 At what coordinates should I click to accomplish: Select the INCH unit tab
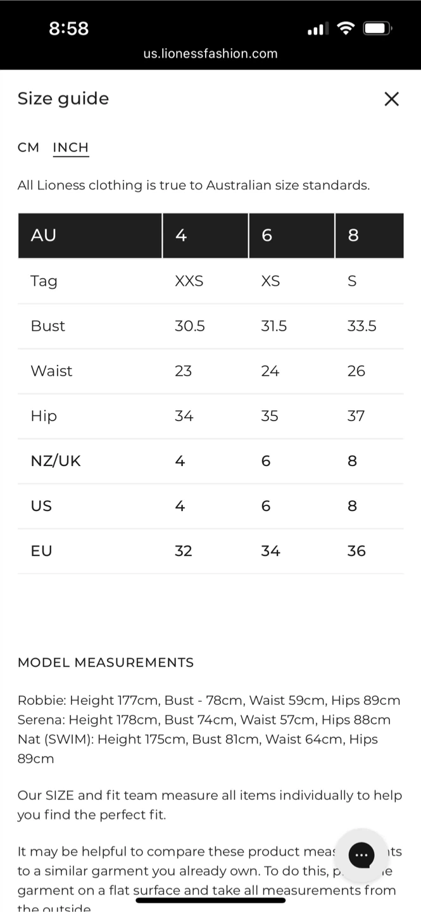click(x=70, y=148)
